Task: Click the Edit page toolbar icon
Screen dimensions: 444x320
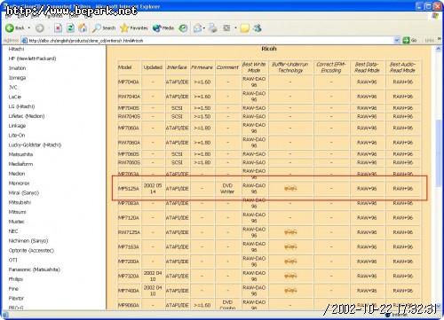Action: point(226,28)
